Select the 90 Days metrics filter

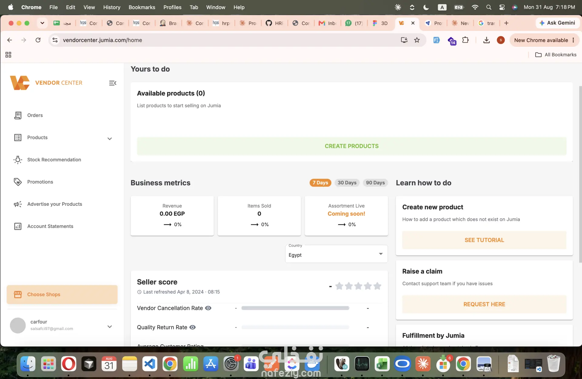(x=375, y=183)
